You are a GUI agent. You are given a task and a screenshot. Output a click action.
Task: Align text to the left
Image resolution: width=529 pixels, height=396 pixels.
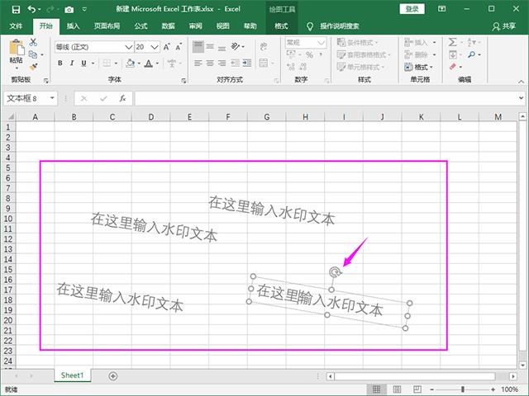pos(198,63)
